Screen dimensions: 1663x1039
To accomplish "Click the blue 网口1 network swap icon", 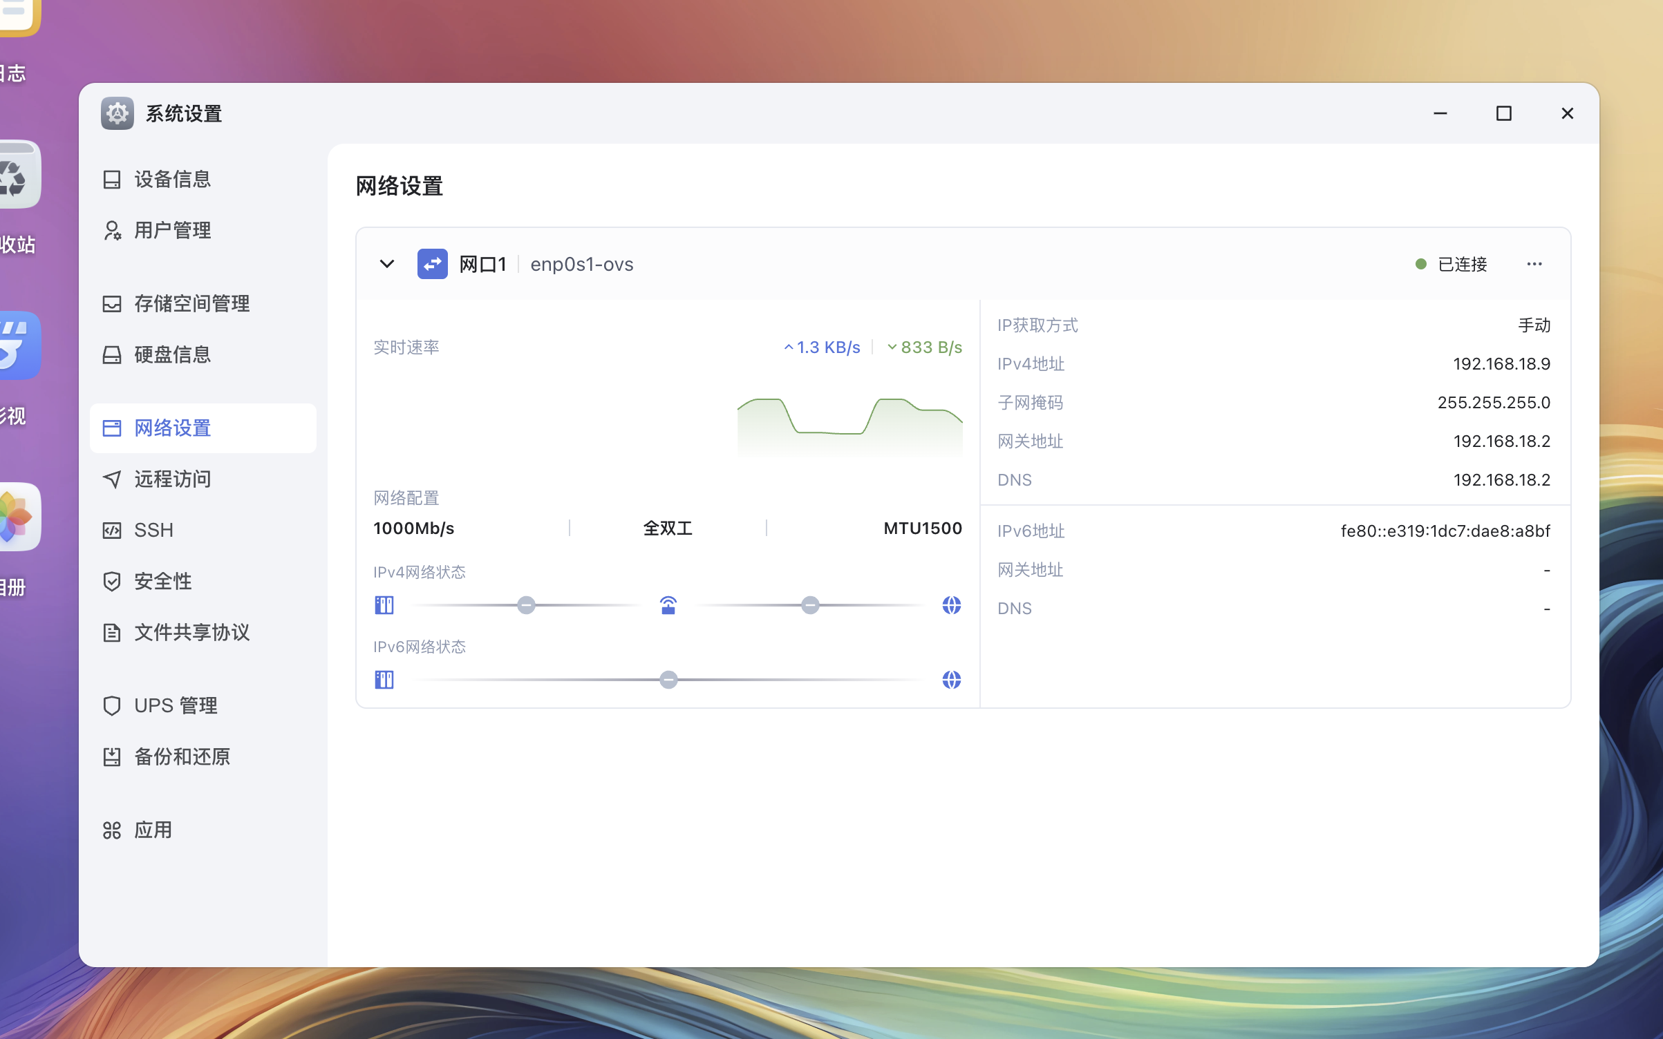I will tap(433, 264).
